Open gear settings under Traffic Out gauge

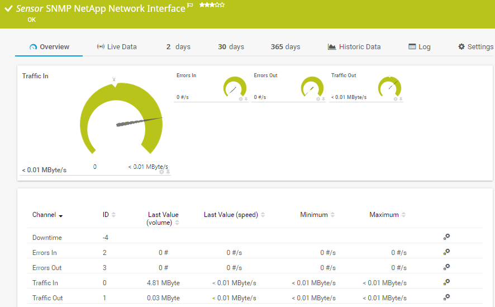coord(396,99)
